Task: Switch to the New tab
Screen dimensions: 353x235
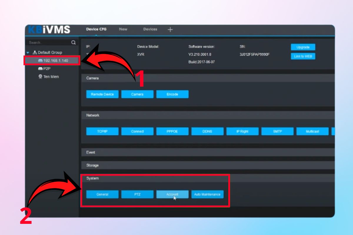Action: pos(123,29)
